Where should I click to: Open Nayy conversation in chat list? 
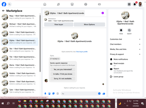click(x=20, y=17)
